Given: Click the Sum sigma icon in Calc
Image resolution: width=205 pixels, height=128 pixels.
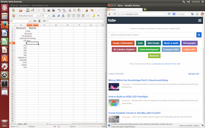Looking at the screenshot, I should pos(40,21).
